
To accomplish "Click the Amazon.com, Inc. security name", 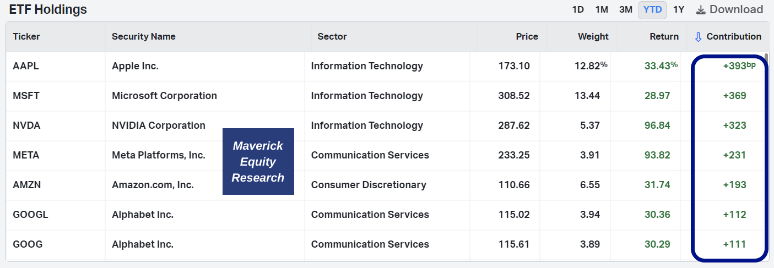I will click(x=153, y=185).
